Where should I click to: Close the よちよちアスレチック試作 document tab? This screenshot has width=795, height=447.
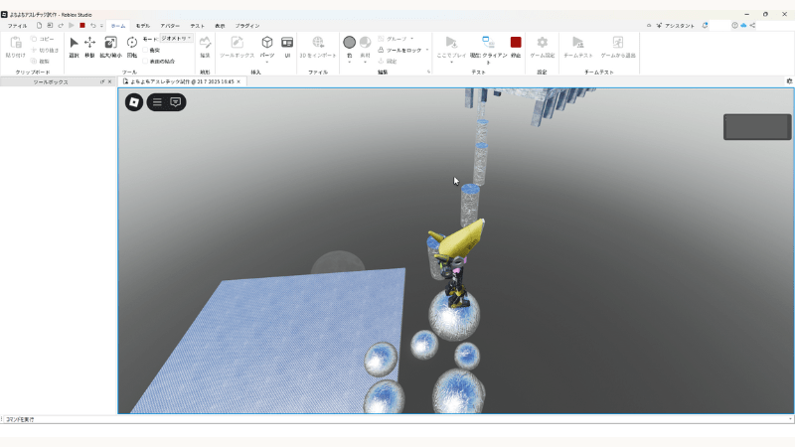pos(238,81)
